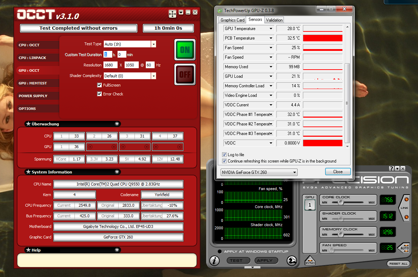Click the 1h 0min 0s timer field
This screenshot has width=418, height=277.
click(168, 28)
